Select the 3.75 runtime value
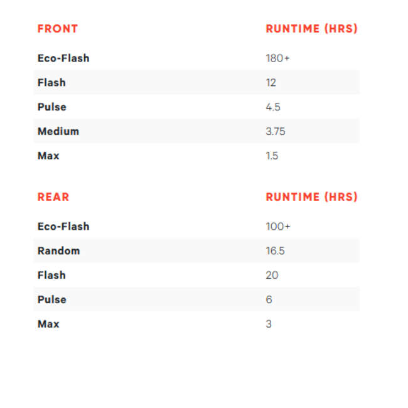The width and height of the screenshot is (408, 408). (x=276, y=132)
